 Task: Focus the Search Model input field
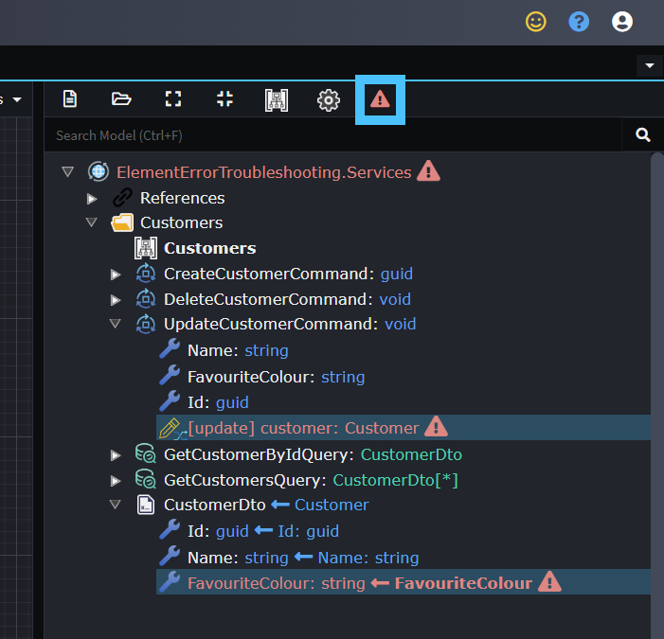pos(332,135)
